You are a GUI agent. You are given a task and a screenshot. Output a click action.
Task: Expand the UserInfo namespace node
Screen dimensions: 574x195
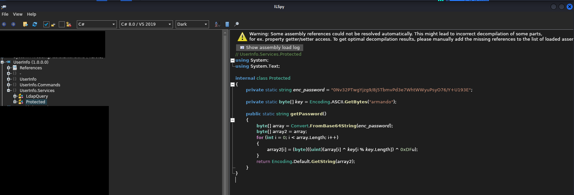(9, 79)
